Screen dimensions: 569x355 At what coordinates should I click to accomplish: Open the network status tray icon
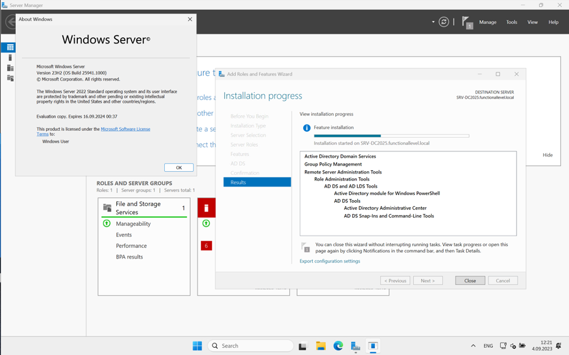coord(503,346)
